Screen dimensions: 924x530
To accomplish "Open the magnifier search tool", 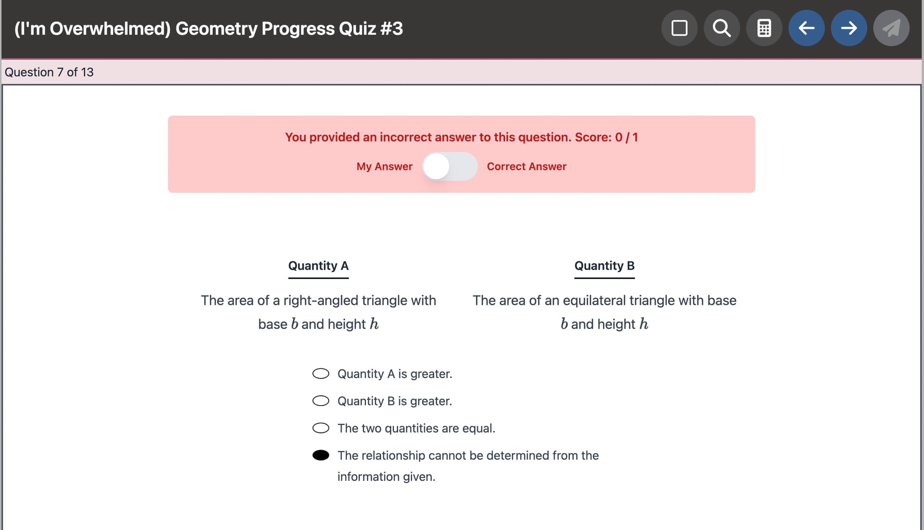I will [721, 28].
